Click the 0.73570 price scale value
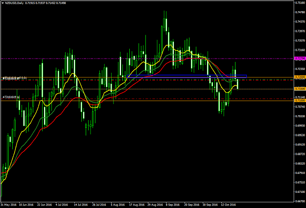 [300, 41]
